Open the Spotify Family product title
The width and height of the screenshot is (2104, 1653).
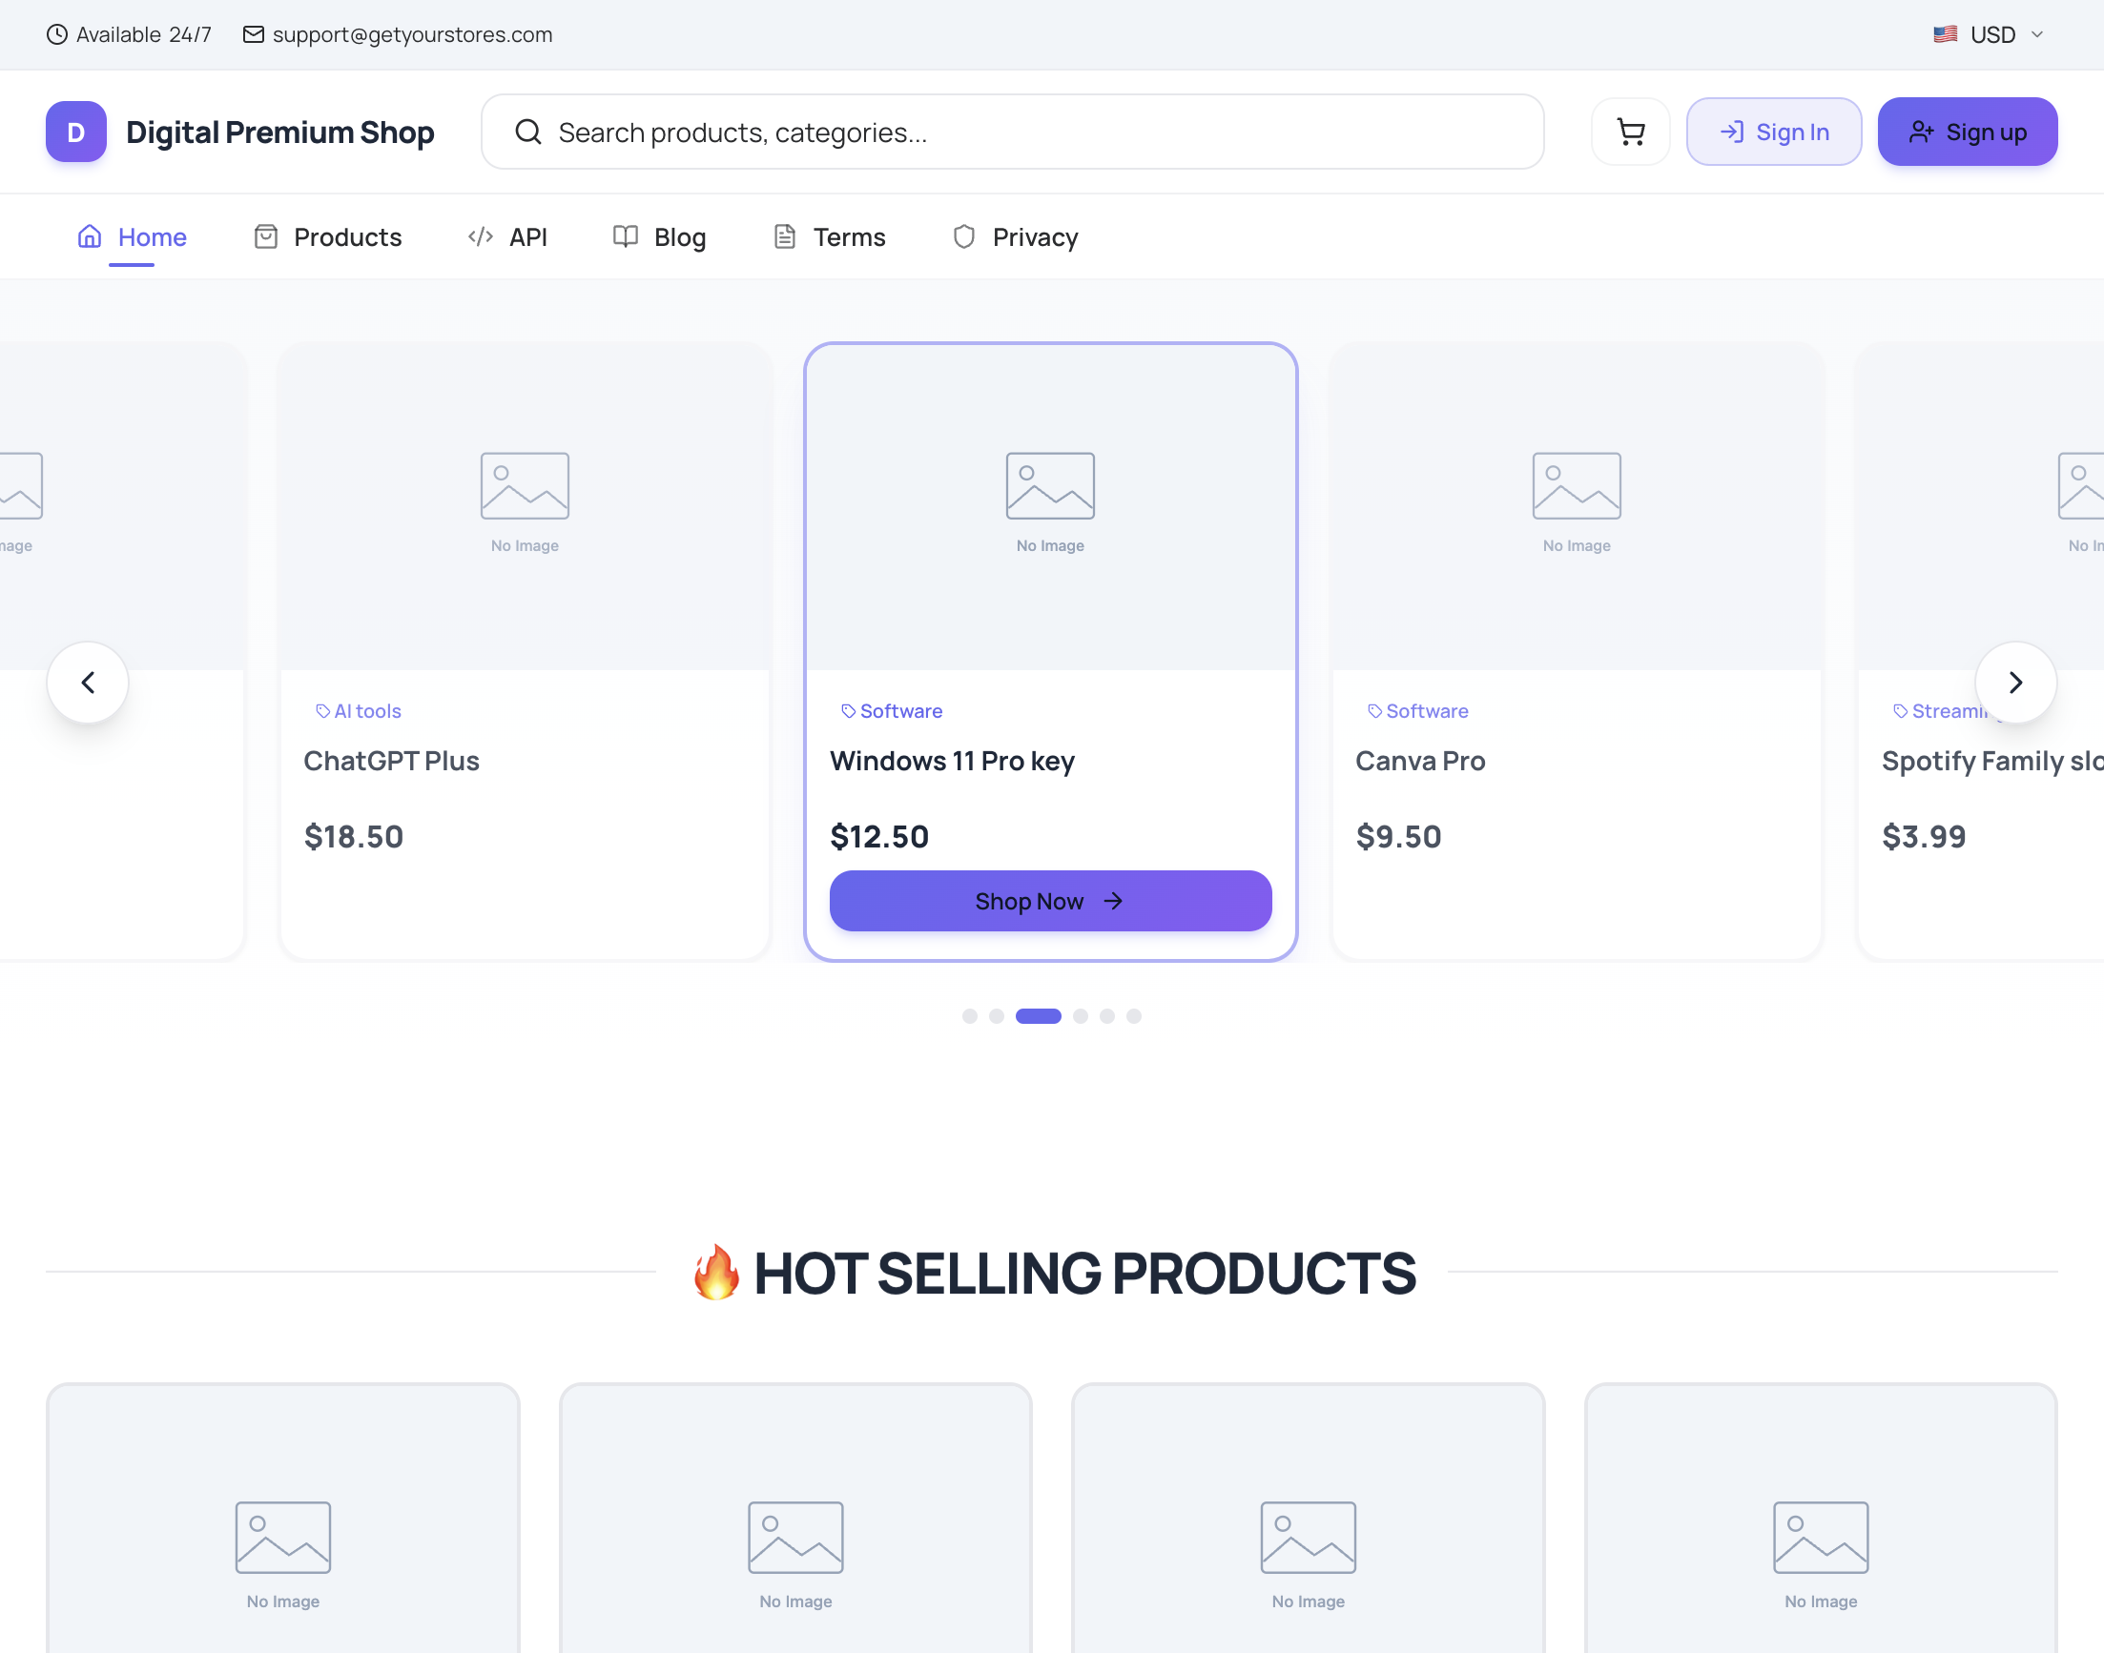coord(1991,762)
